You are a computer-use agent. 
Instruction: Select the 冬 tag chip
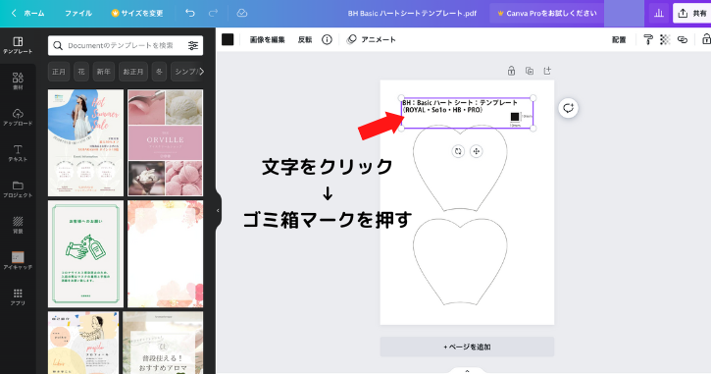[159, 72]
